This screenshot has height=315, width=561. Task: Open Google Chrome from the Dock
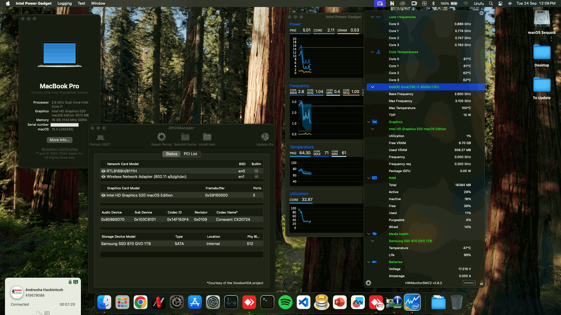(x=141, y=302)
